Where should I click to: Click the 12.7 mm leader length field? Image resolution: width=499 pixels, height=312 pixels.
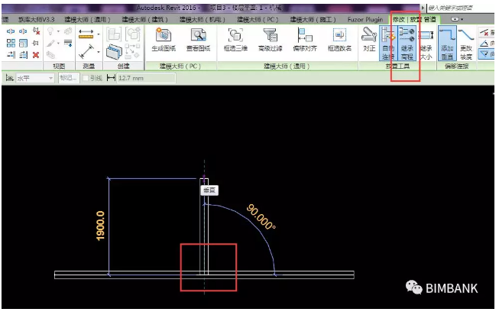[x=147, y=78]
